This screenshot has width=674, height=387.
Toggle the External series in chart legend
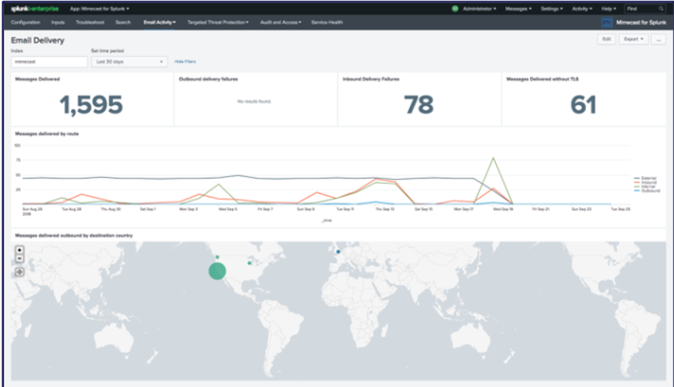pos(648,178)
